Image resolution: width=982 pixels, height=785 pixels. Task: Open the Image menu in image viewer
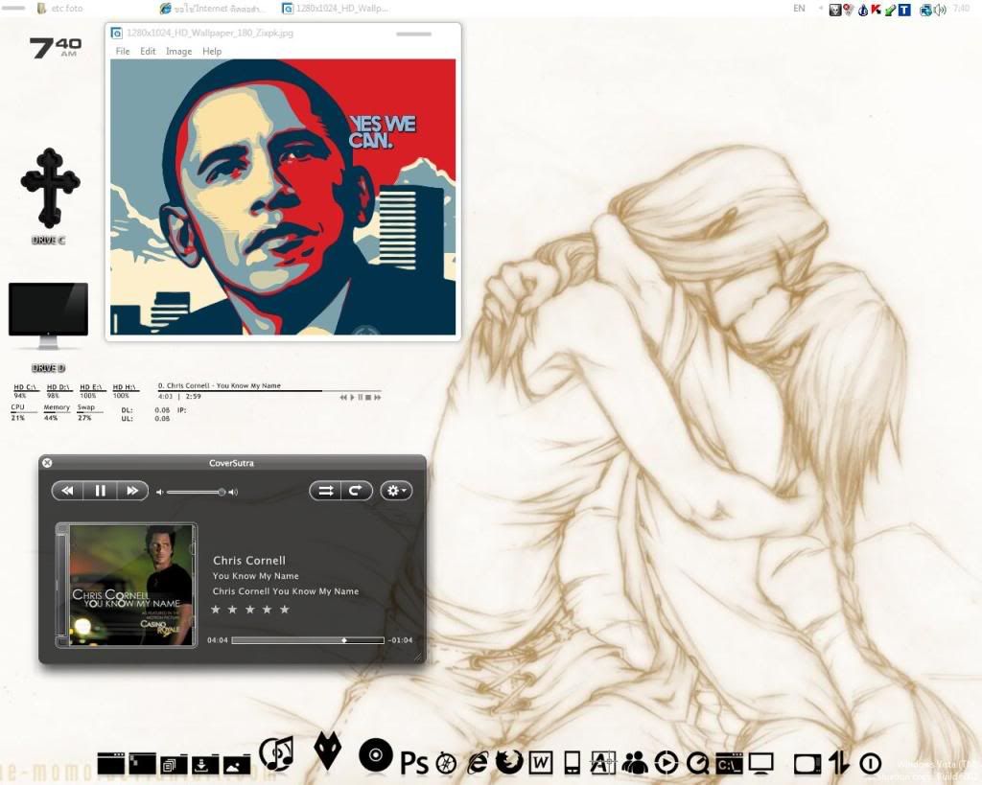[x=178, y=52]
